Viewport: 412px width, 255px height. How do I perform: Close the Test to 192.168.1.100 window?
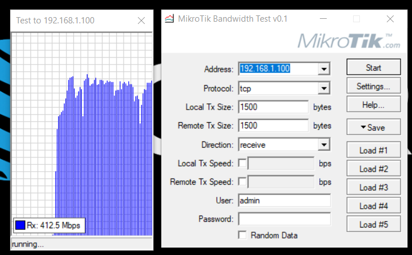coord(141,21)
